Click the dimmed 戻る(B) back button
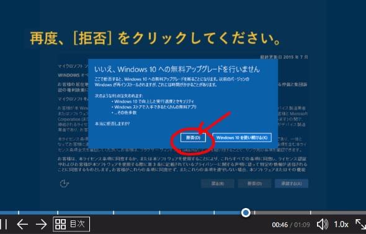 (x=218, y=183)
